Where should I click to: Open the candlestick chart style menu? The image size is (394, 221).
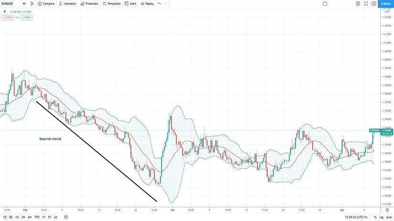tap(32, 4)
